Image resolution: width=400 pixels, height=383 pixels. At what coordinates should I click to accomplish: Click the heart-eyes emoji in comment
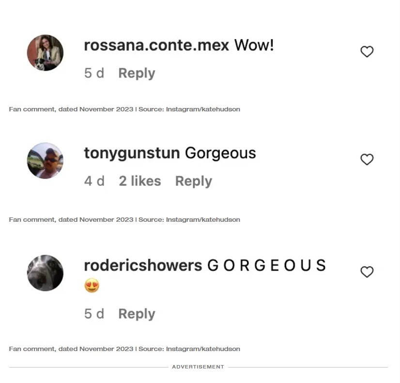[92, 285]
